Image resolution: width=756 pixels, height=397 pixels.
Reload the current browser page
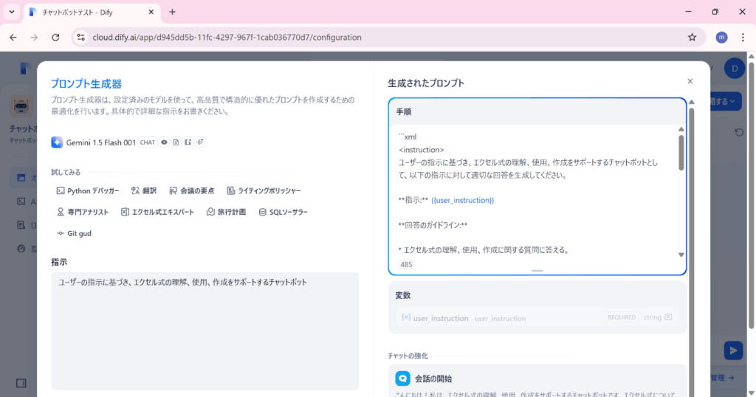tap(55, 37)
